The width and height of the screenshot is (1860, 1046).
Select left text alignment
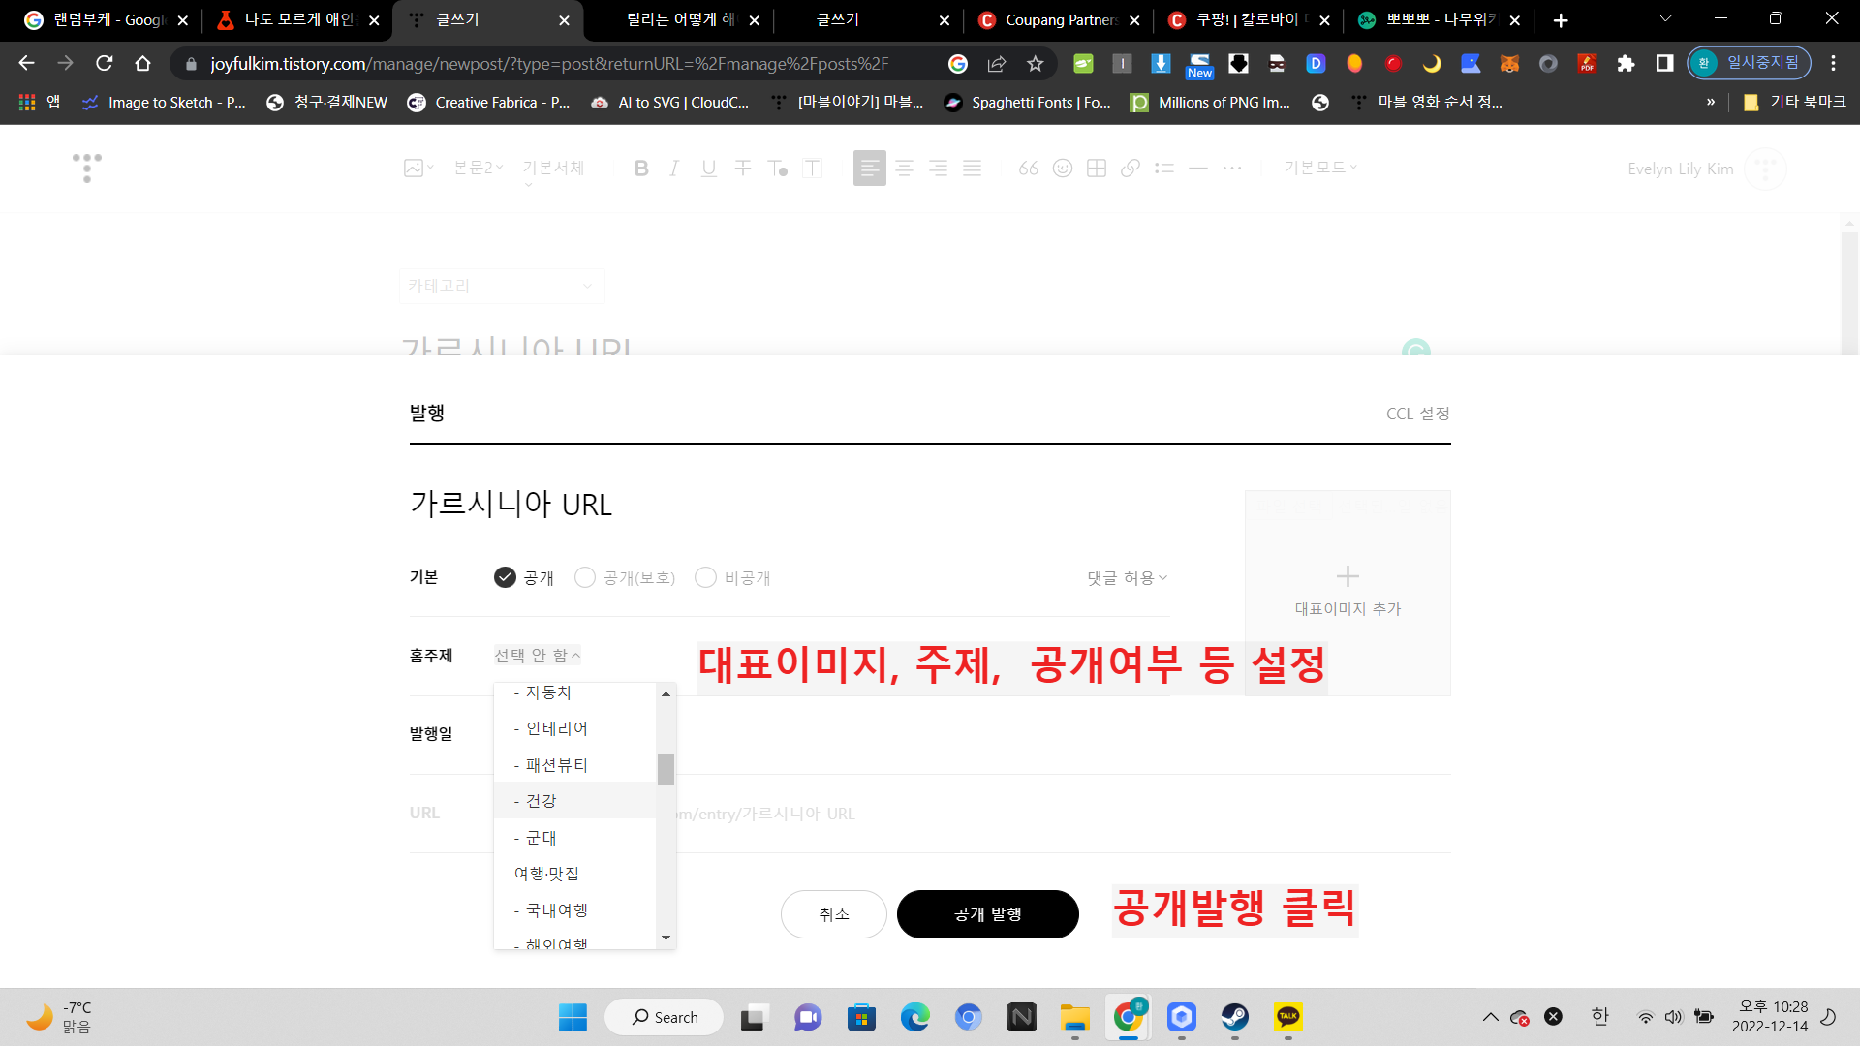(870, 169)
